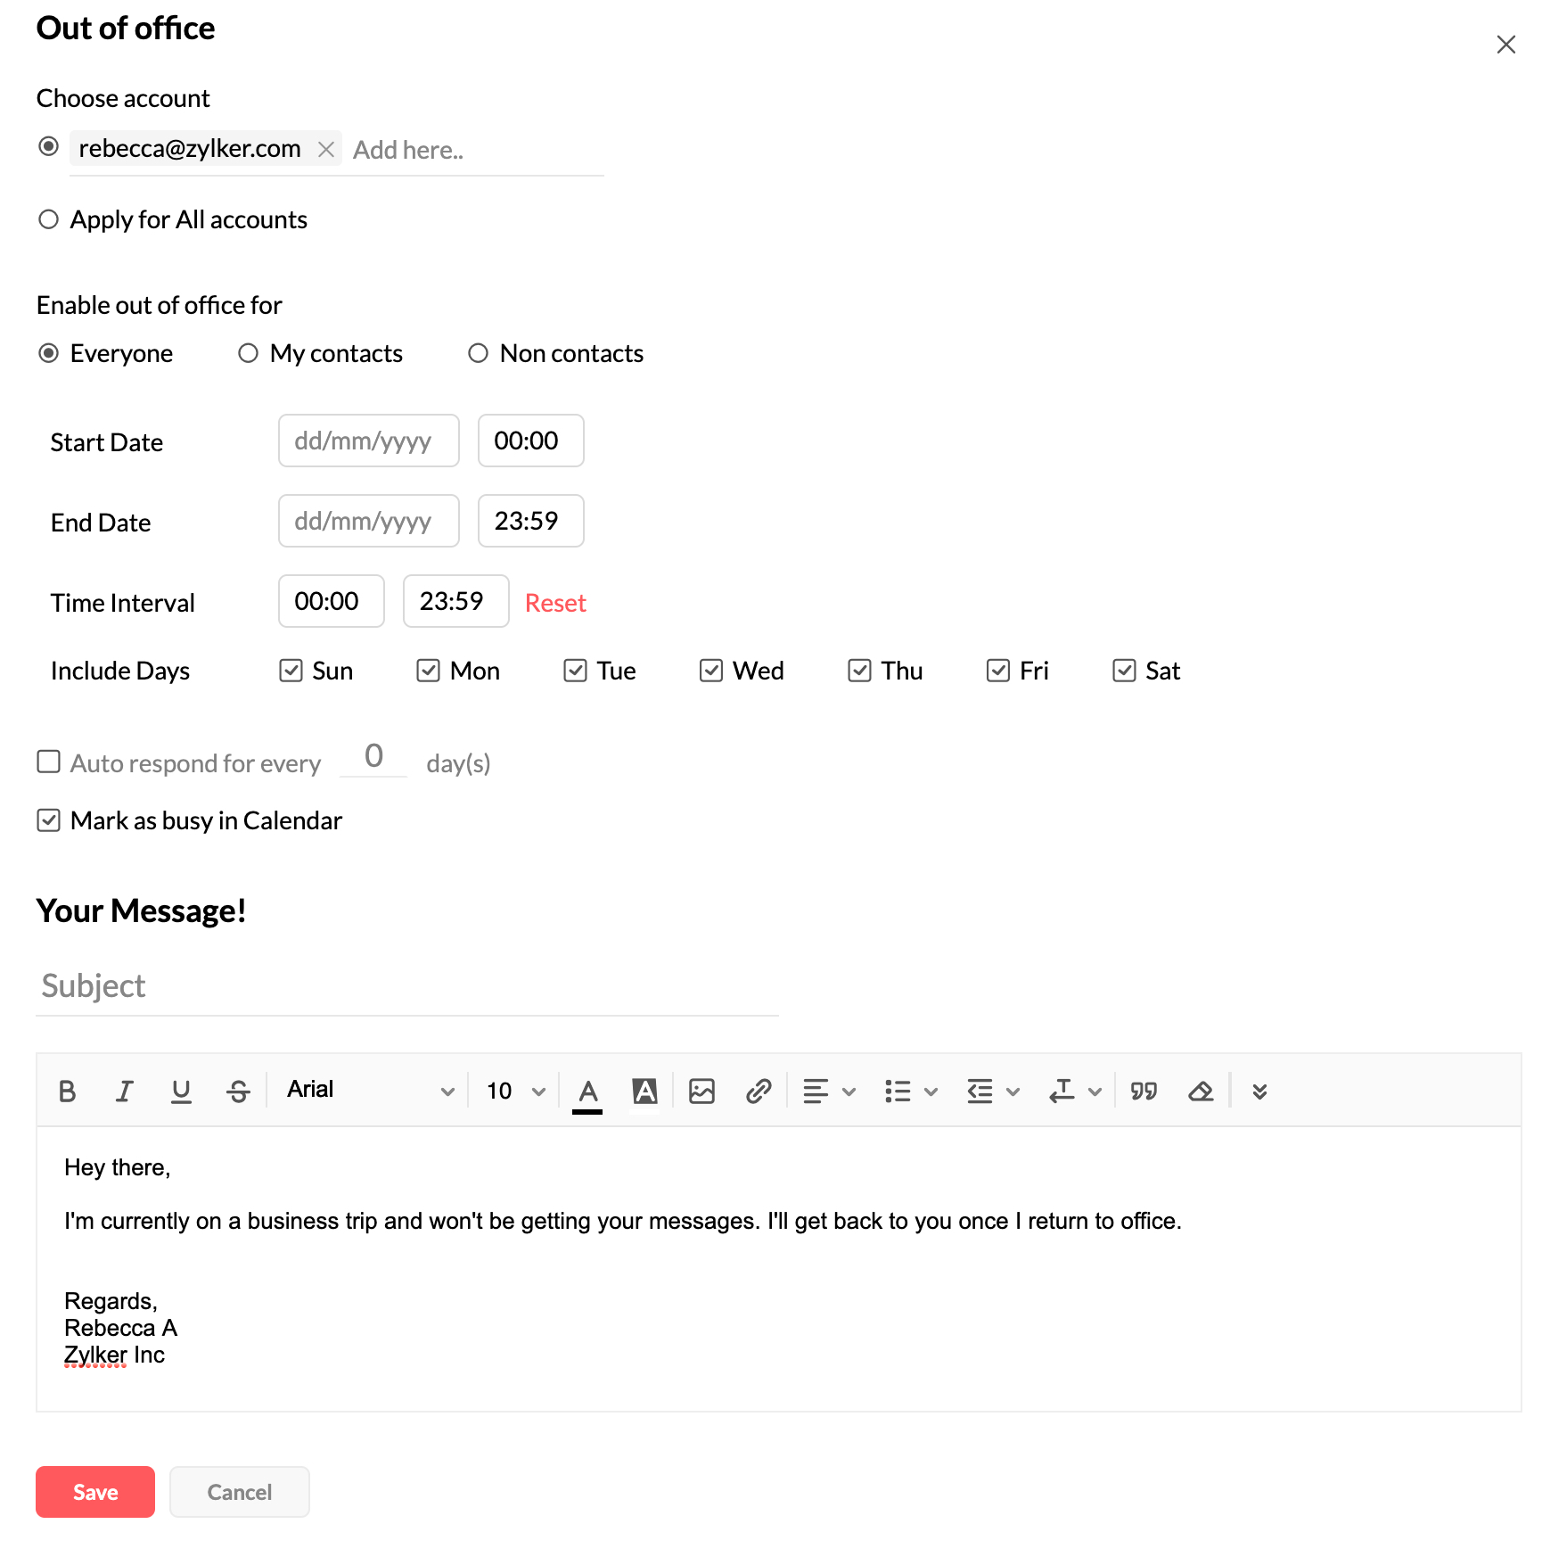Save the out of office settings
The image size is (1542, 1557).
click(x=94, y=1491)
